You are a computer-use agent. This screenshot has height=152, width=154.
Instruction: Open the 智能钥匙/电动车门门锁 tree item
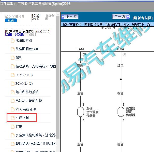coord(35,144)
